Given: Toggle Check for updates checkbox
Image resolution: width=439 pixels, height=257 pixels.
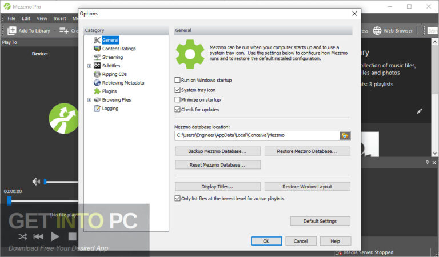Looking at the screenshot, I should click(178, 109).
